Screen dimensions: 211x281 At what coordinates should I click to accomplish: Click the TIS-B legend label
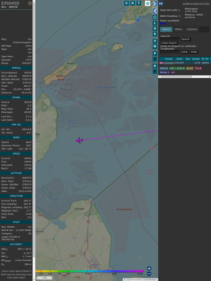[198, 68]
